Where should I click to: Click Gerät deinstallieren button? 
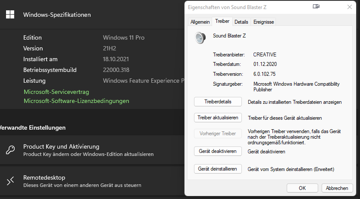click(218, 169)
